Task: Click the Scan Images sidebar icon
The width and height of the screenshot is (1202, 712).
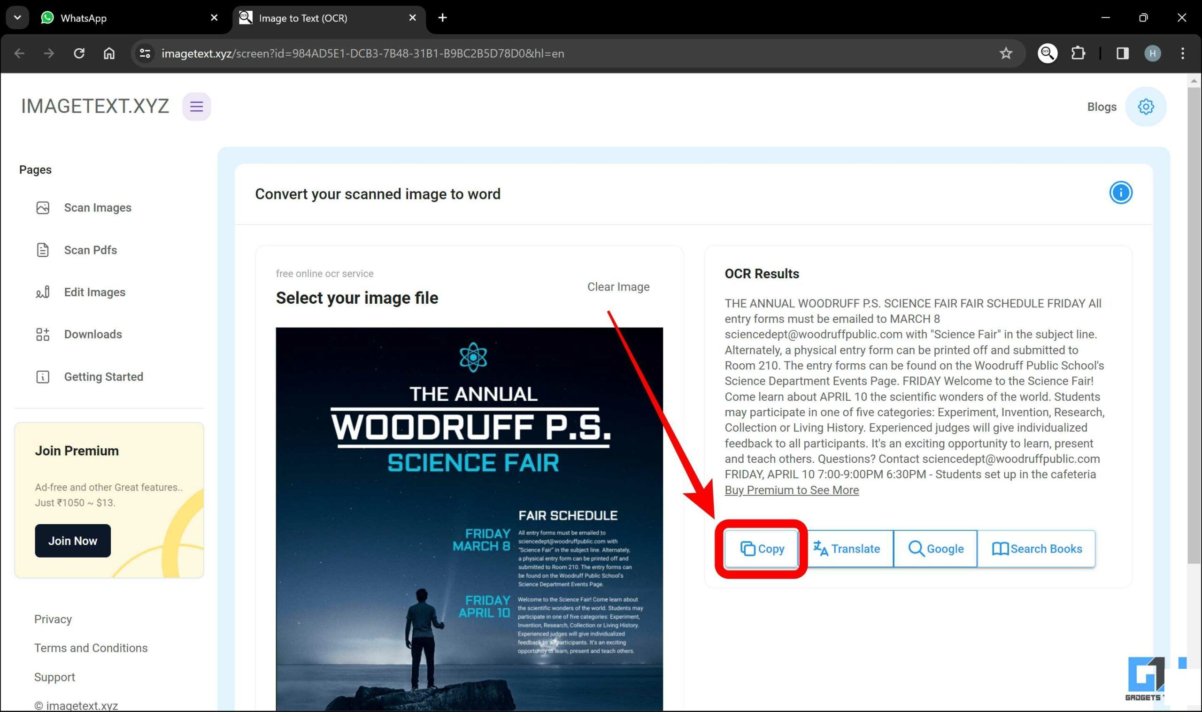Action: (x=44, y=207)
